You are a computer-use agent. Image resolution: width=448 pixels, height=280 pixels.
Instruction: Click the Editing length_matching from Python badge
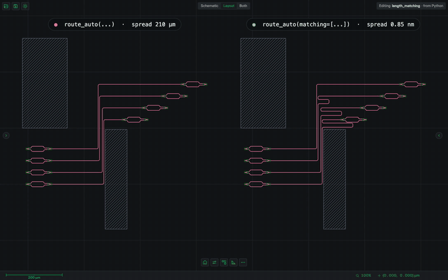click(x=411, y=6)
